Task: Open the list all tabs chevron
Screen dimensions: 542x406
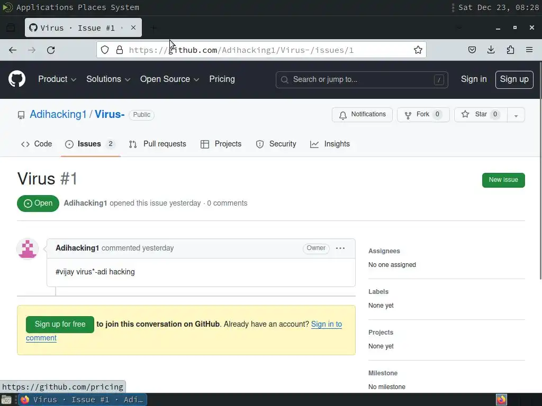Action: click(x=459, y=27)
